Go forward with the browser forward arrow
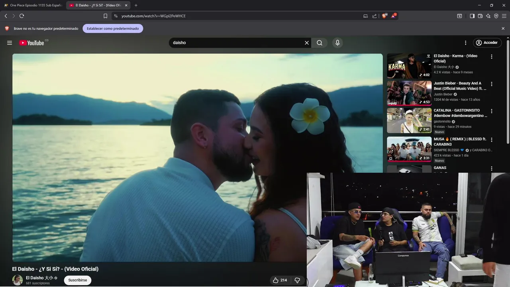The image size is (510, 287). [x=14, y=16]
